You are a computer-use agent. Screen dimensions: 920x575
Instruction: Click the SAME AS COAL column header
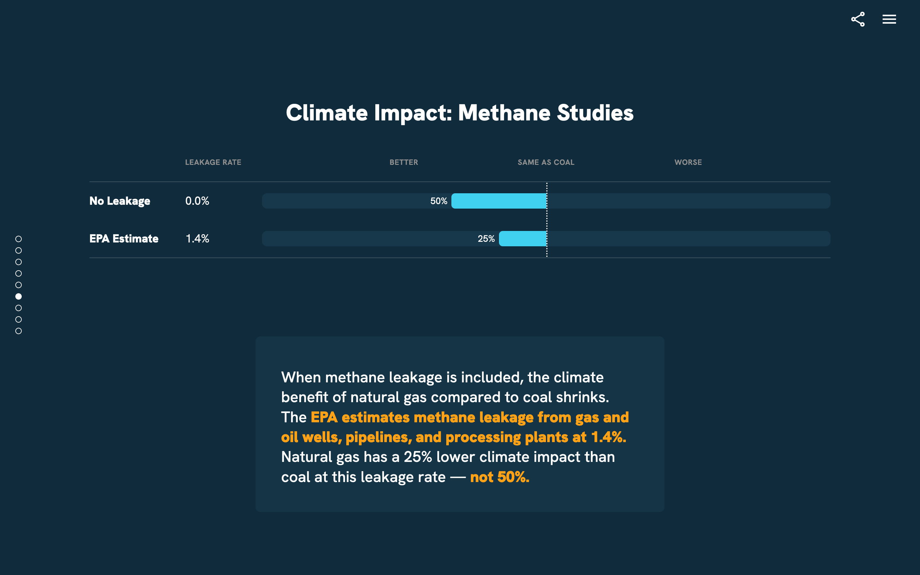click(546, 162)
